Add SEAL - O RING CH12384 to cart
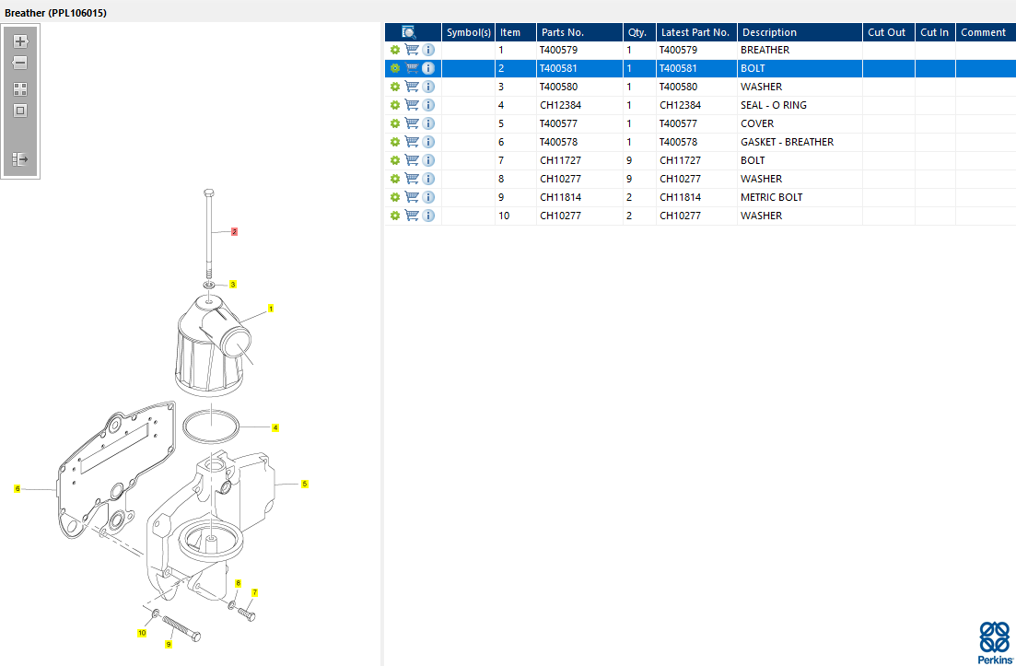Viewport: 1016px width, 666px height. pyautogui.click(x=412, y=104)
